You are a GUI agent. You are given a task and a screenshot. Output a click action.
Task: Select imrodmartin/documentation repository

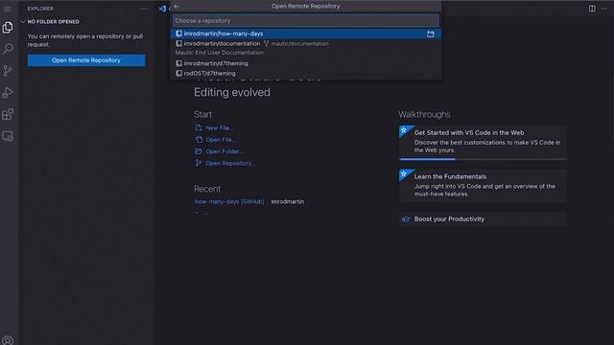tap(306, 48)
